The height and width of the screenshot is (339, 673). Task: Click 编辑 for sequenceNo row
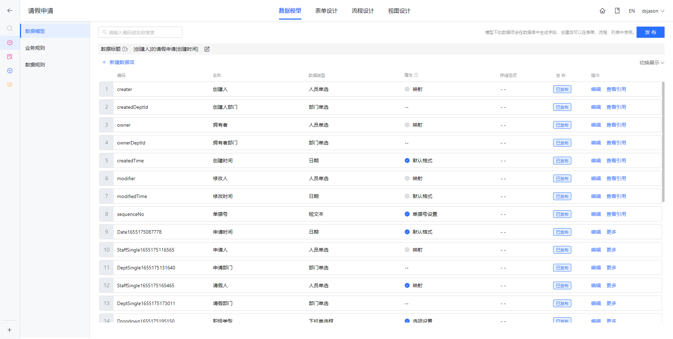tap(596, 214)
